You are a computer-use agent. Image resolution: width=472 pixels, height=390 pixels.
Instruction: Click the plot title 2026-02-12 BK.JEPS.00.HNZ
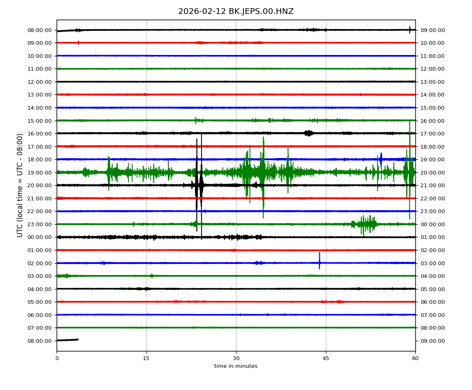pyautogui.click(x=236, y=11)
